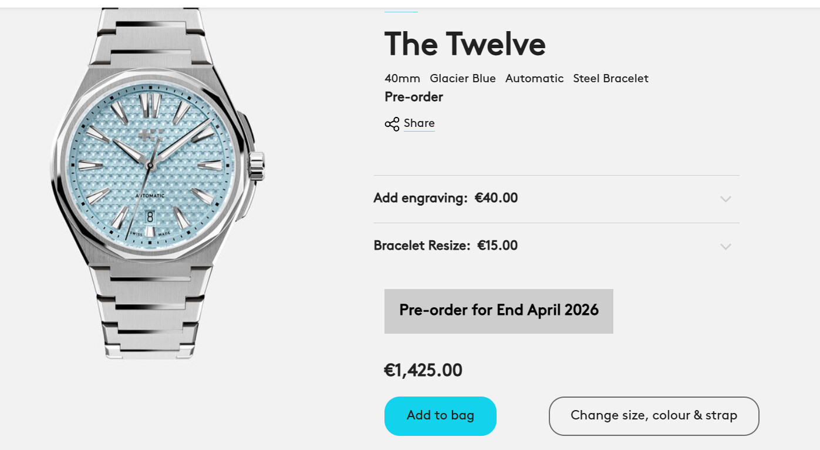The height and width of the screenshot is (450, 820).
Task: Open Change size, colour & strap
Action: point(653,416)
